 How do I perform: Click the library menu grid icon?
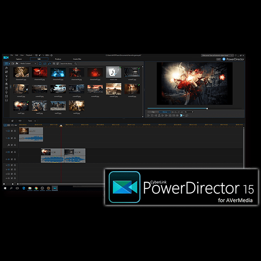pos(54,64)
